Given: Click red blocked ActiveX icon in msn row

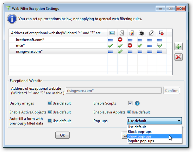Looking at the screenshot, I should click(x=130, y=46).
